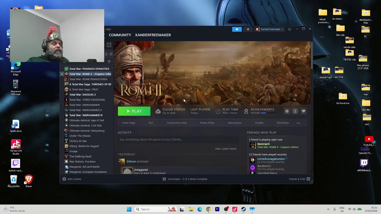
Task: Click the green PLAY button
Action: [x=134, y=111]
